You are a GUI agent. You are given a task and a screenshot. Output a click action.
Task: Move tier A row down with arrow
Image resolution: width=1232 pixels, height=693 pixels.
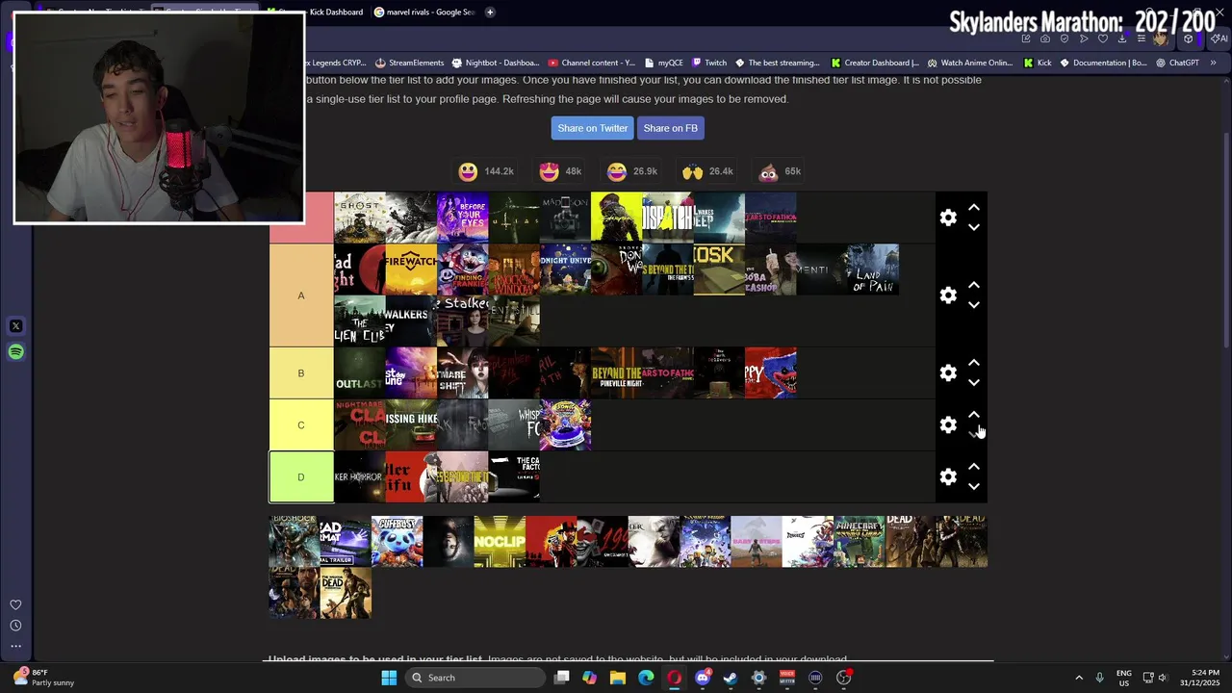(x=974, y=305)
